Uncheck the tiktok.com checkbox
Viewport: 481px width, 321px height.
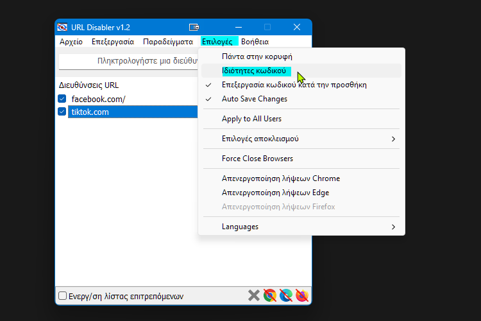coord(62,112)
